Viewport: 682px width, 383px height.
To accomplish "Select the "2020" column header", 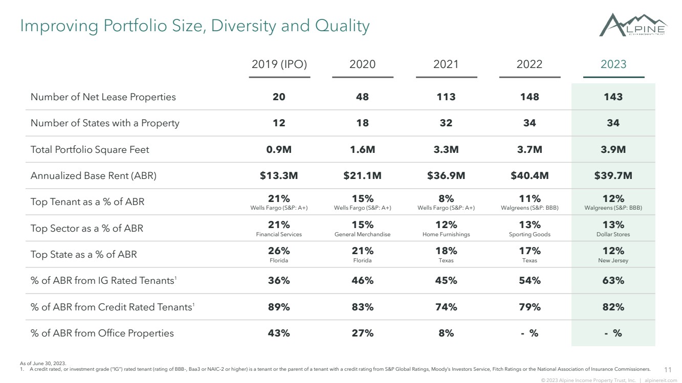I will click(x=362, y=64).
